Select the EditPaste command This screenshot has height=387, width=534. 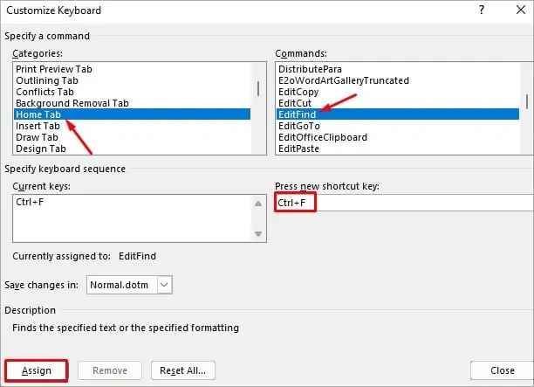(x=299, y=149)
